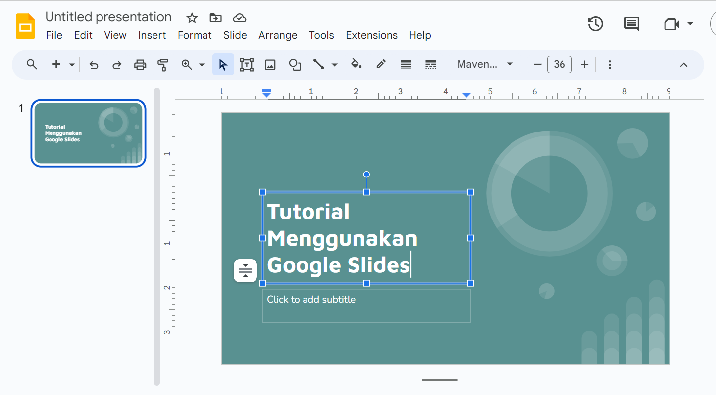Select the Shape tool
This screenshot has height=395, width=716.
295,64
